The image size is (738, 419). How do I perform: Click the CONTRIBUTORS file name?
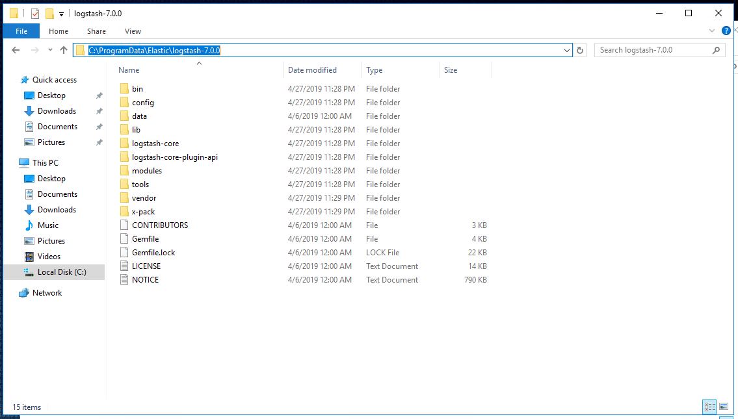click(159, 225)
